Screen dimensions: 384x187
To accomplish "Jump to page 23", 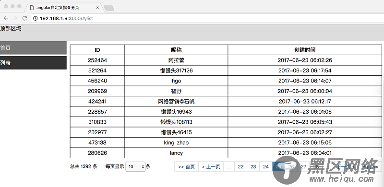I will click(x=253, y=167).
